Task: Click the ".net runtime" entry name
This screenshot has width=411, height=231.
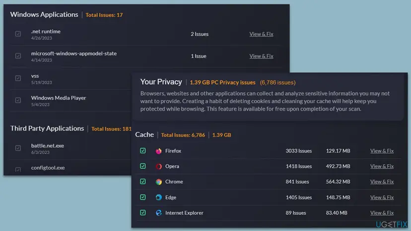Action: click(46, 31)
